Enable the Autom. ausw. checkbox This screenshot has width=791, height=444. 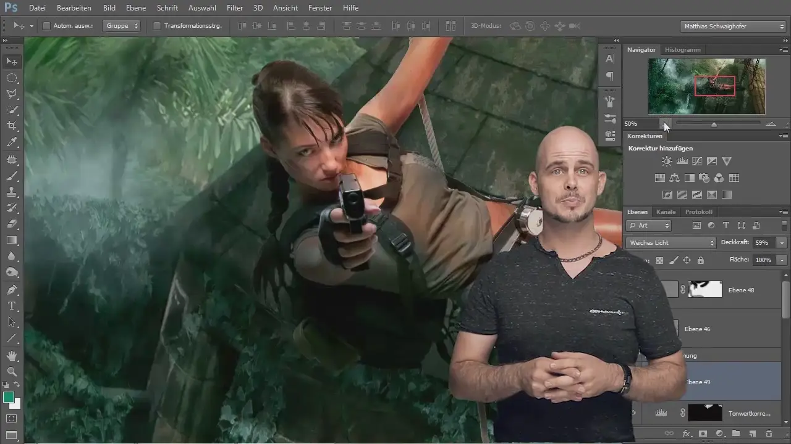click(x=46, y=26)
